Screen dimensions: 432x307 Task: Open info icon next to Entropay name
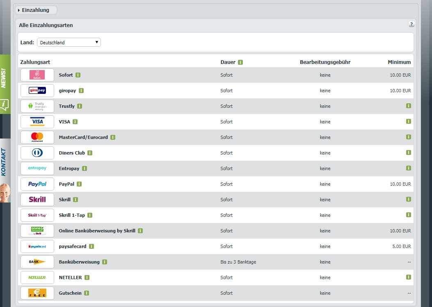tap(84, 168)
